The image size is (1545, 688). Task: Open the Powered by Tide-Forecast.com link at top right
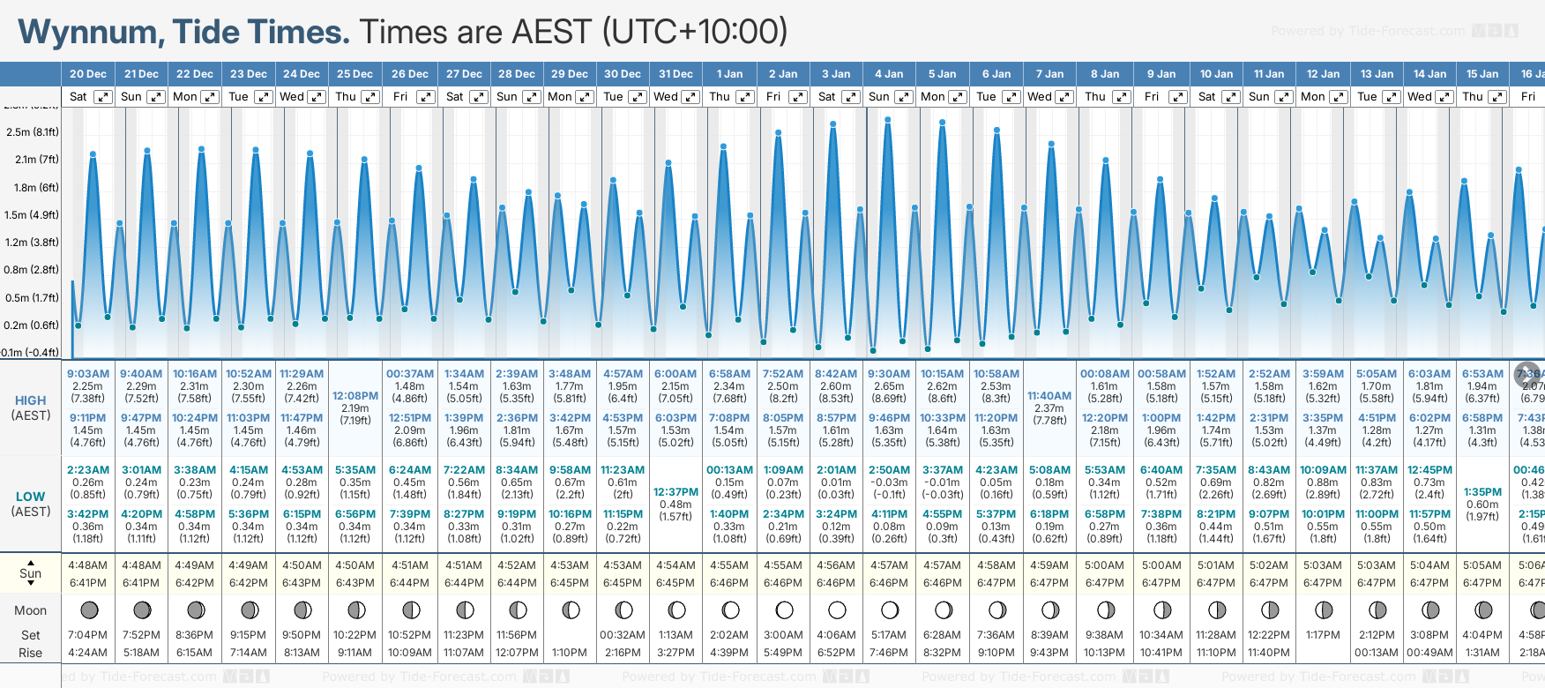(1368, 31)
